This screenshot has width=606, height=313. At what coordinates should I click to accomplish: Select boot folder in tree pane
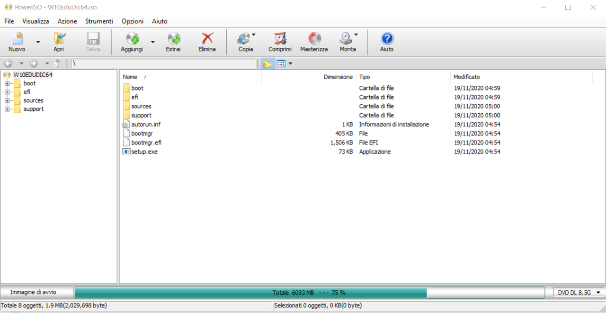[x=29, y=83]
